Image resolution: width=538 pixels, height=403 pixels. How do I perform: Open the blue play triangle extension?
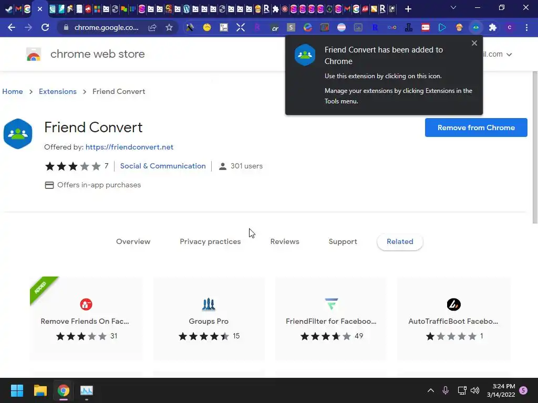442,27
